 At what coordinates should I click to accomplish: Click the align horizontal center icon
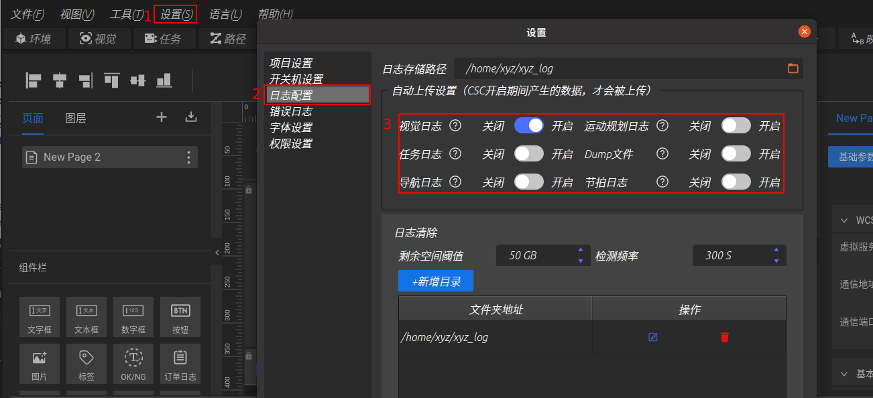pos(60,80)
